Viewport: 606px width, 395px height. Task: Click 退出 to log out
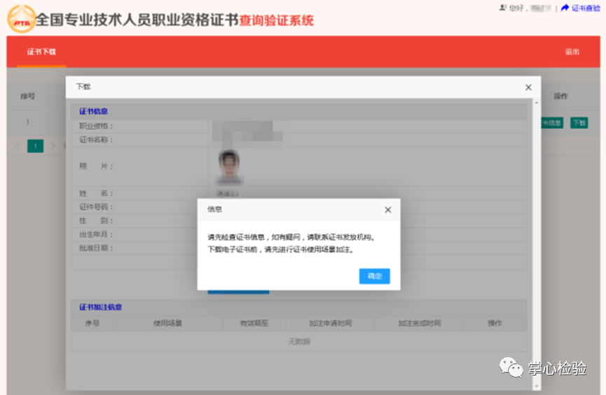pos(572,52)
